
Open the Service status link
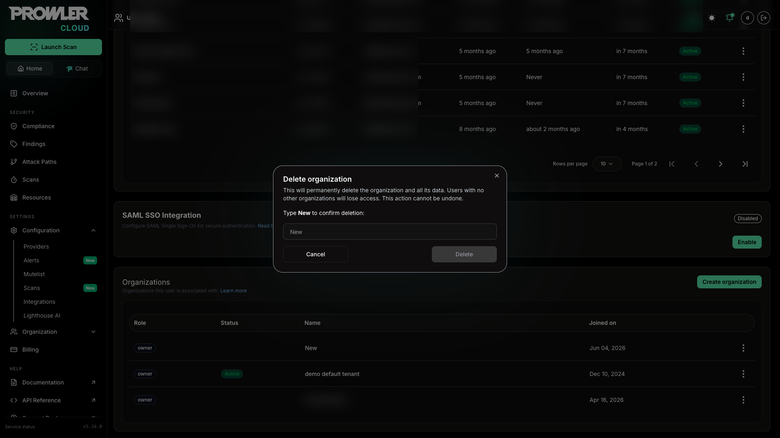tap(20, 427)
